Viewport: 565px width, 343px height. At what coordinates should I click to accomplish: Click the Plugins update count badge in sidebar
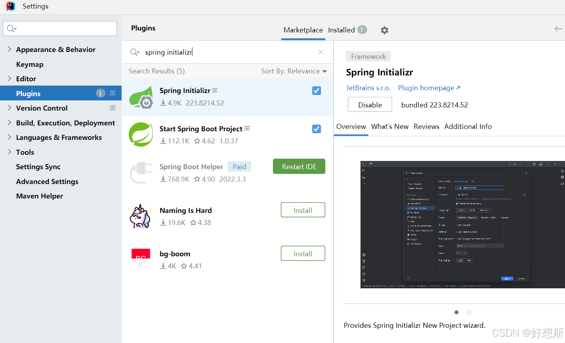100,93
